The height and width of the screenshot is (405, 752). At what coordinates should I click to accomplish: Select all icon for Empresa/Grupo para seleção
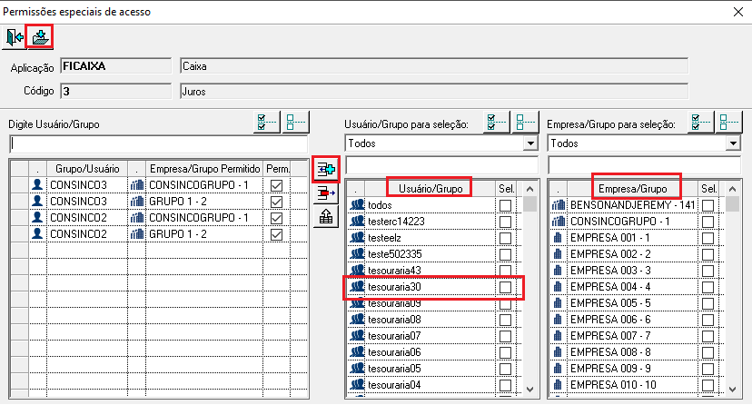click(x=700, y=123)
